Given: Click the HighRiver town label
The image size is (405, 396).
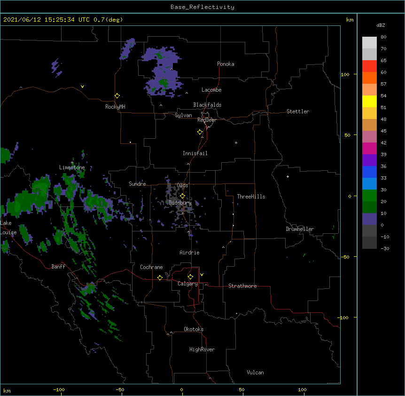Looking at the screenshot, I should coord(202,349).
